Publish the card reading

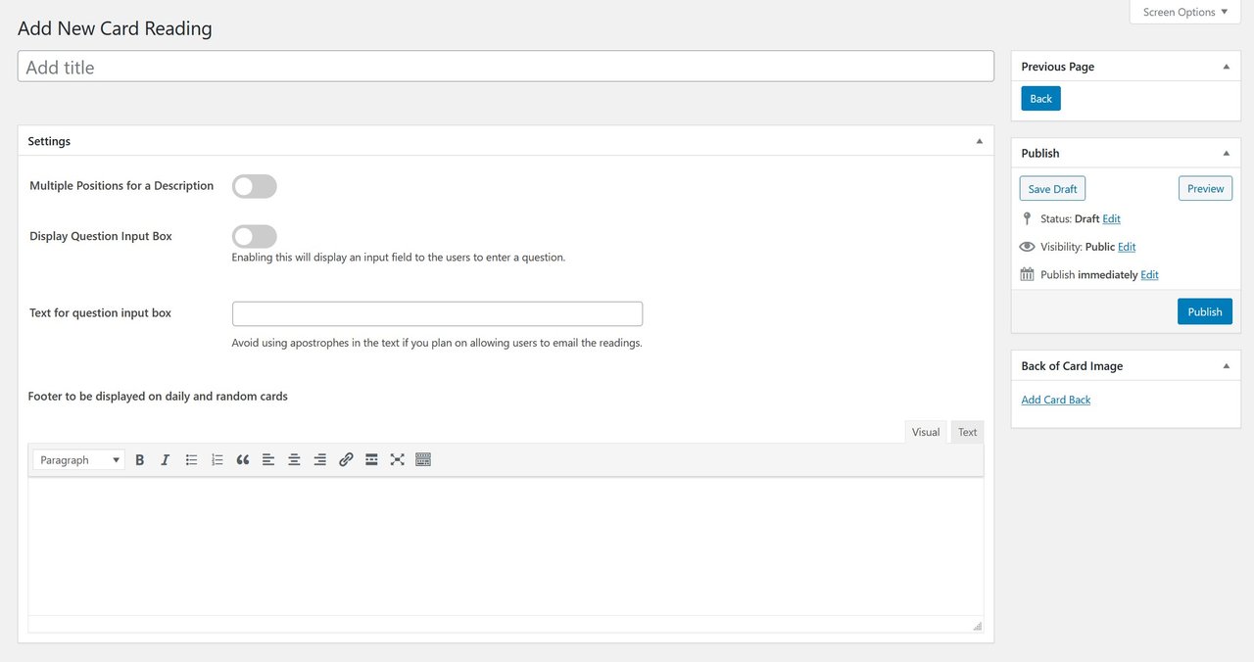tap(1205, 311)
